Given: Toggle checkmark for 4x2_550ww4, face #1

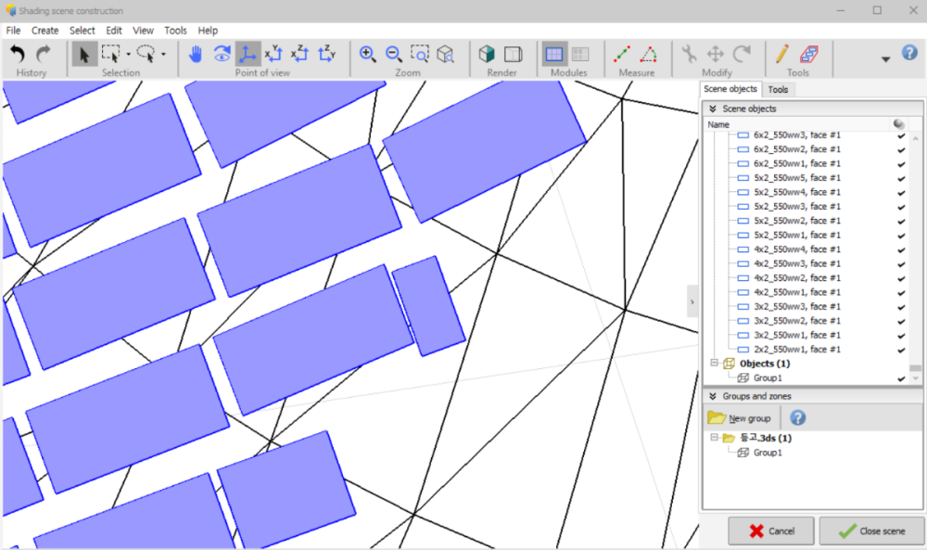Looking at the screenshot, I should [900, 249].
